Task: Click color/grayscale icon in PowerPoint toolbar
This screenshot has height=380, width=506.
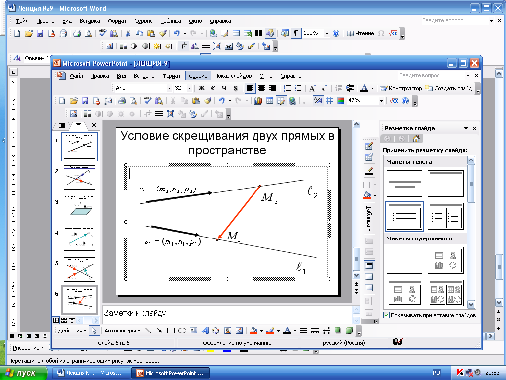Action: tap(341, 101)
